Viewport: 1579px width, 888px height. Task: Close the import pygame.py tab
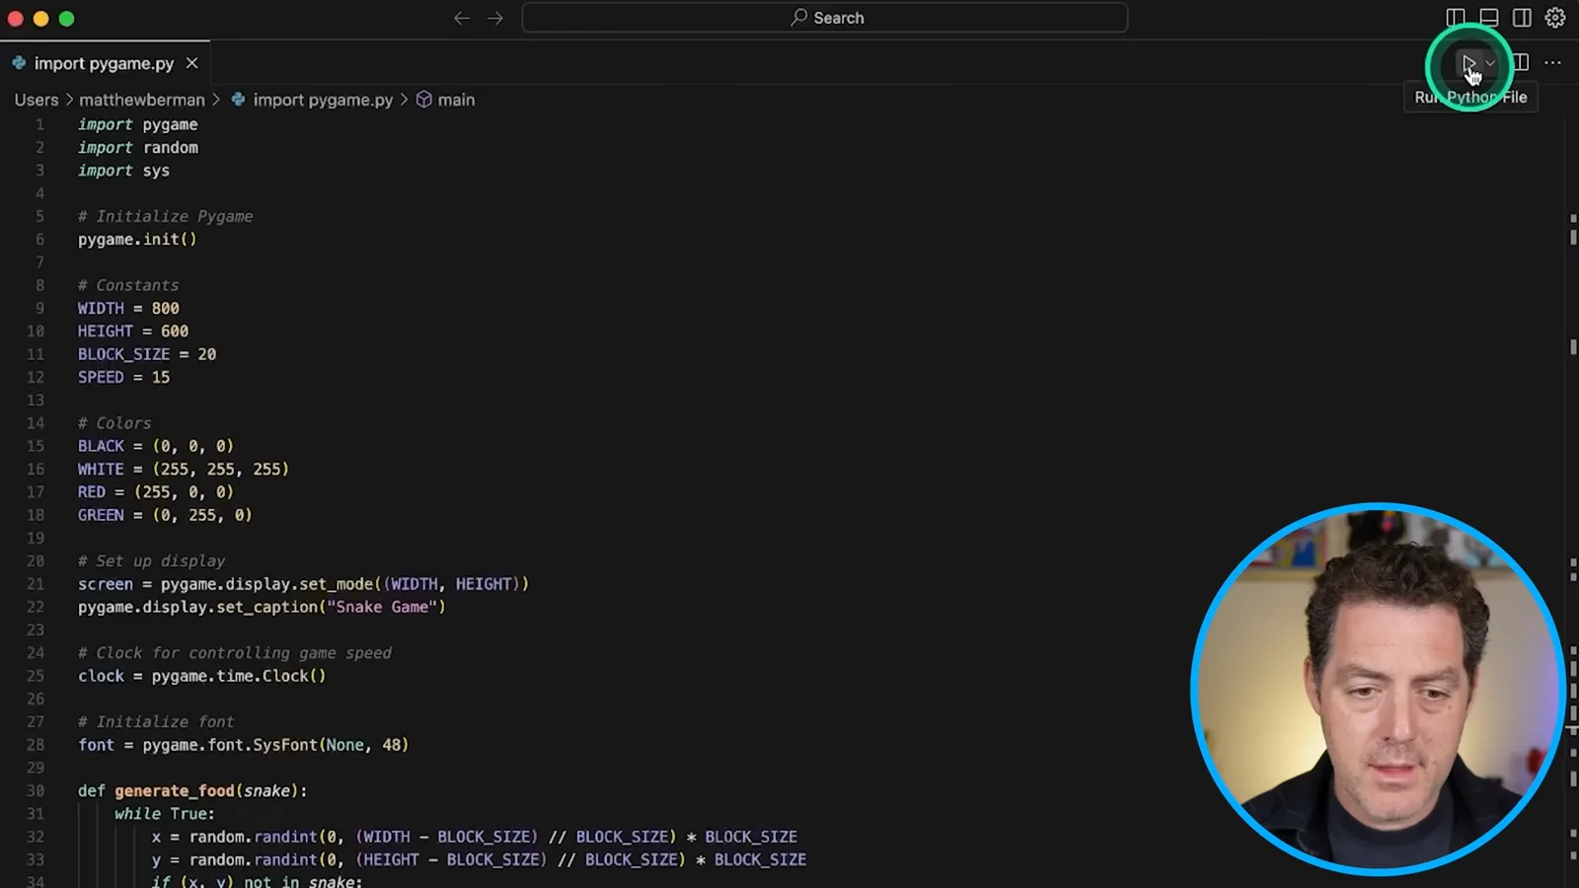coord(191,63)
